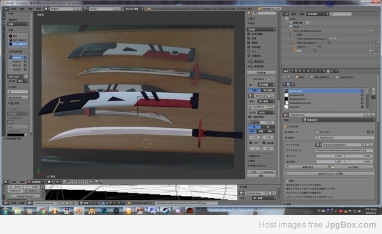The image size is (382, 234).
Task: Open 3D View editor type selector icon
Action: click(6, 182)
